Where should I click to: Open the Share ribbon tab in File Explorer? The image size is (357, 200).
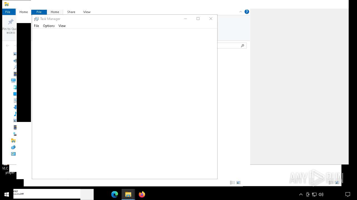click(71, 12)
